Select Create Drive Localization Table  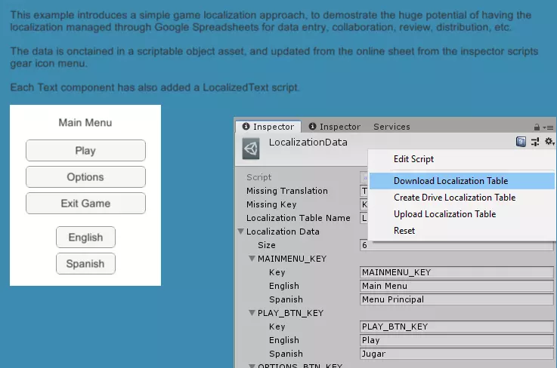[x=462, y=198]
